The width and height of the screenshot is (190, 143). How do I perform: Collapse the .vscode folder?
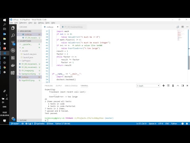pos(30,51)
